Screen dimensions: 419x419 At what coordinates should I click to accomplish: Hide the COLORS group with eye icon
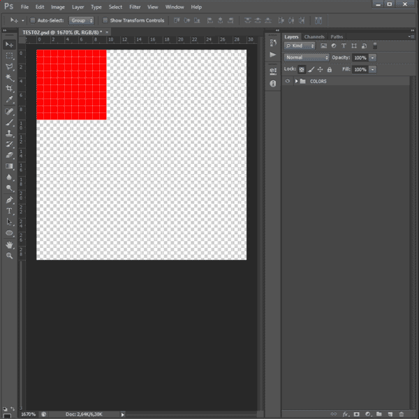pyautogui.click(x=288, y=81)
